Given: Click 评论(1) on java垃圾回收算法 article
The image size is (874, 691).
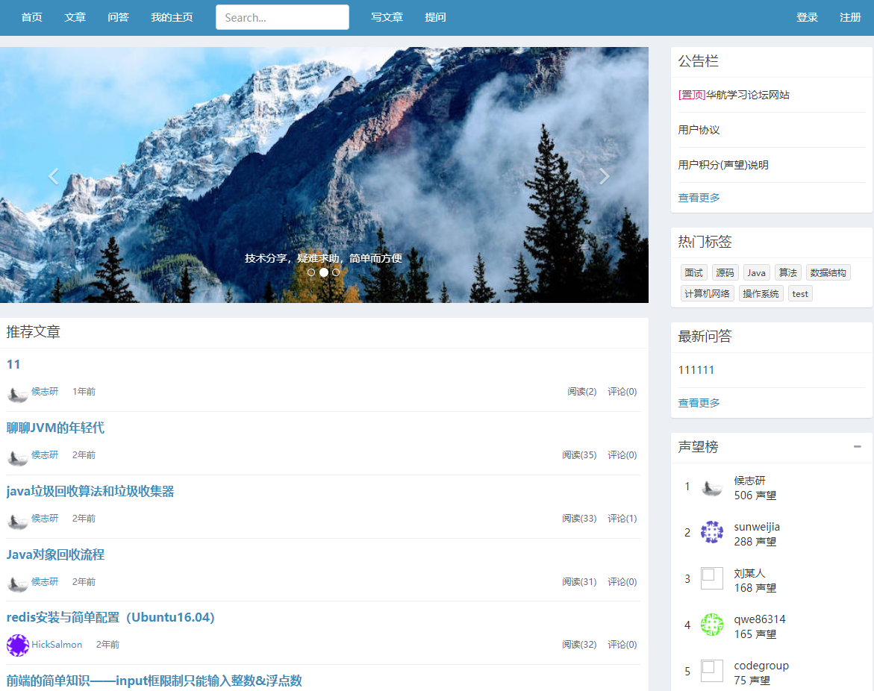Looking at the screenshot, I should click(622, 518).
